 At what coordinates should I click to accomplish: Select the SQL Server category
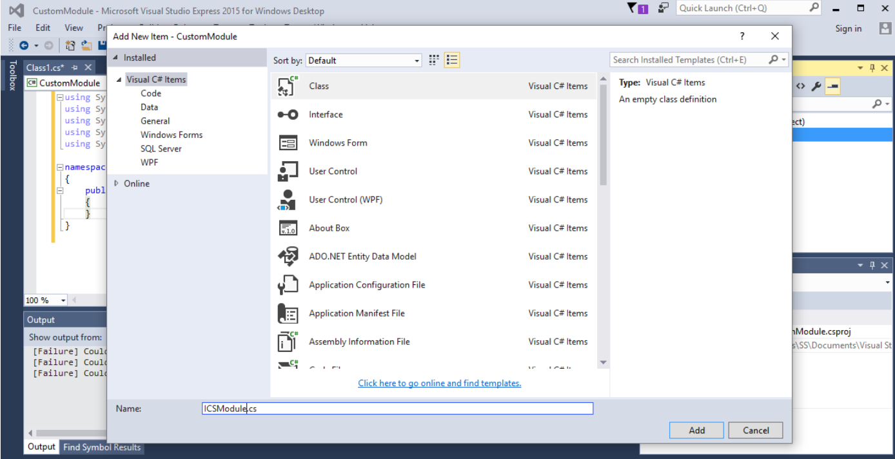[161, 148]
